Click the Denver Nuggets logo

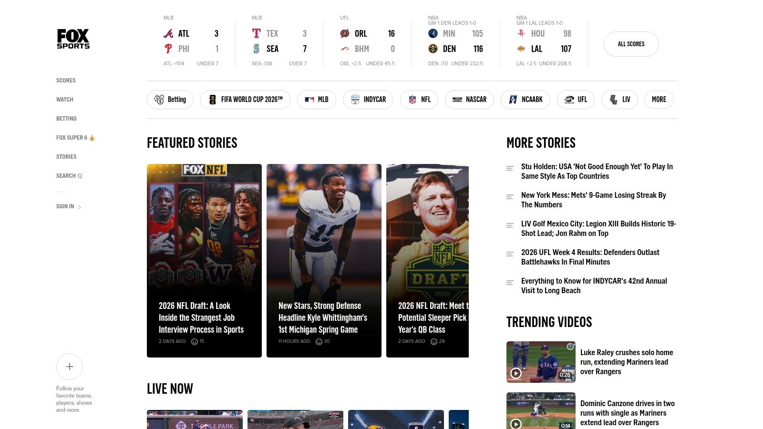(x=433, y=49)
